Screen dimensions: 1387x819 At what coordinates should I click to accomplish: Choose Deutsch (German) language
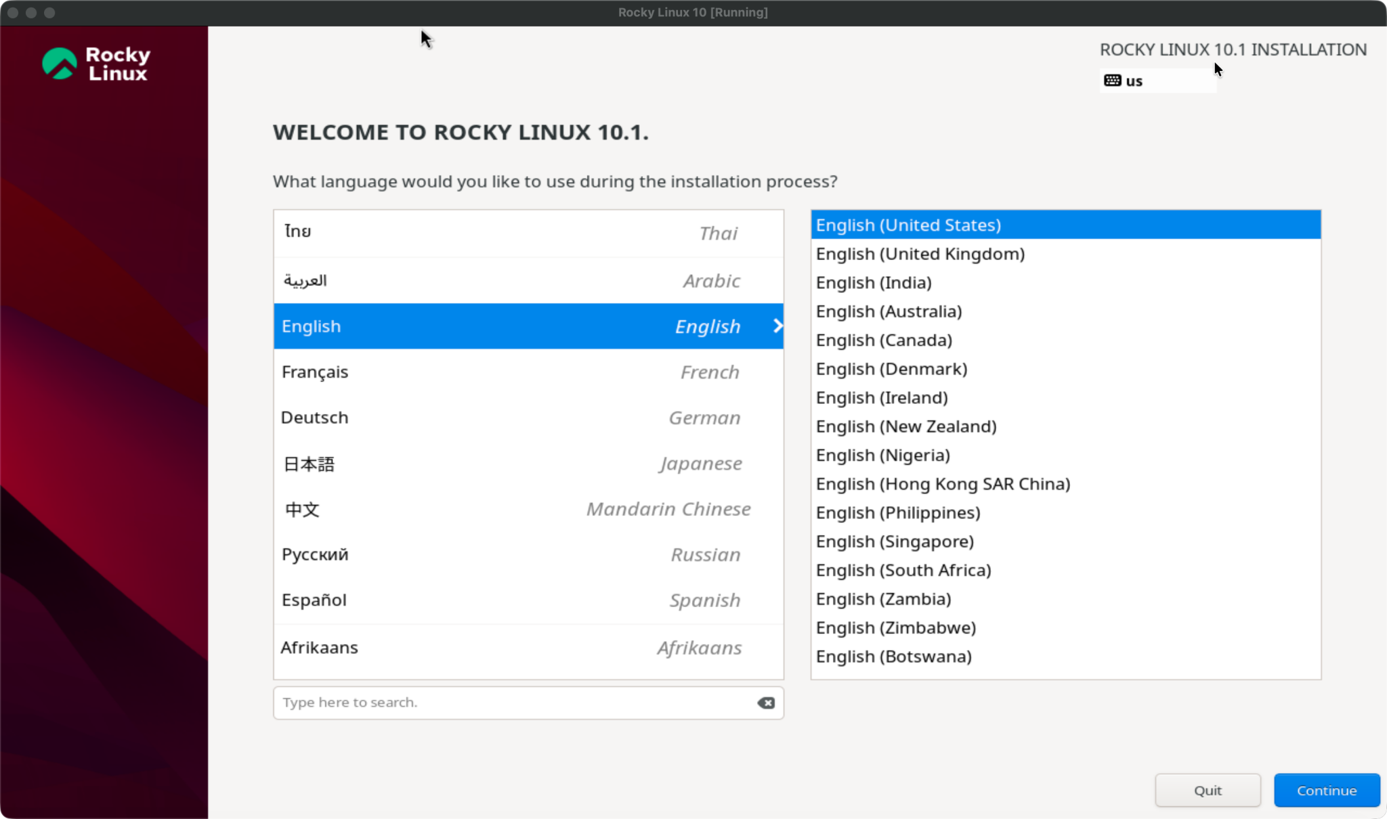pos(528,418)
